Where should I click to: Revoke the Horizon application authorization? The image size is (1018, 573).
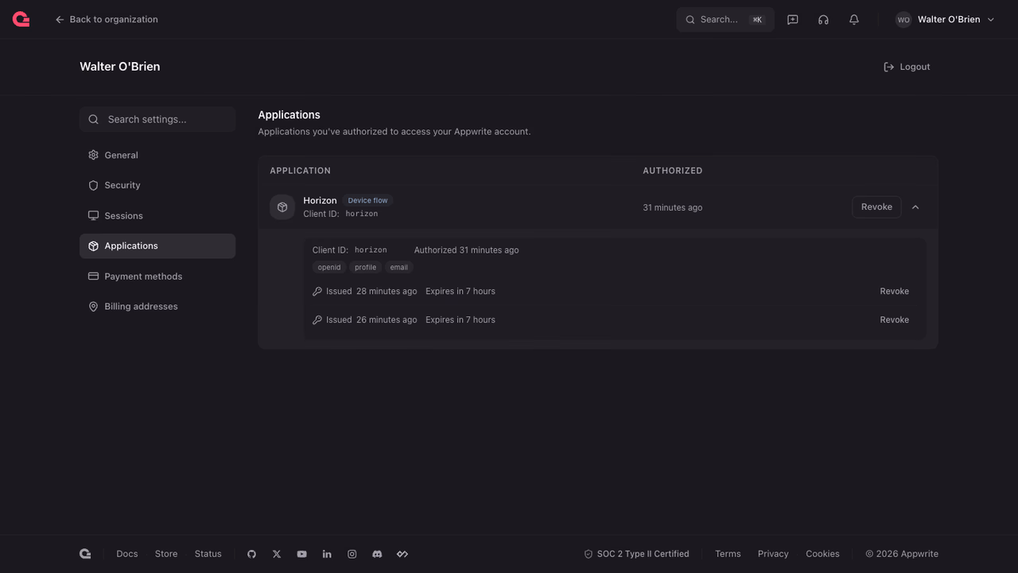[x=876, y=207]
